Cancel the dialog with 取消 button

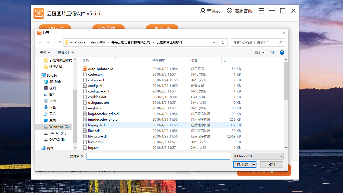pyautogui.click(x=271, y=164)
